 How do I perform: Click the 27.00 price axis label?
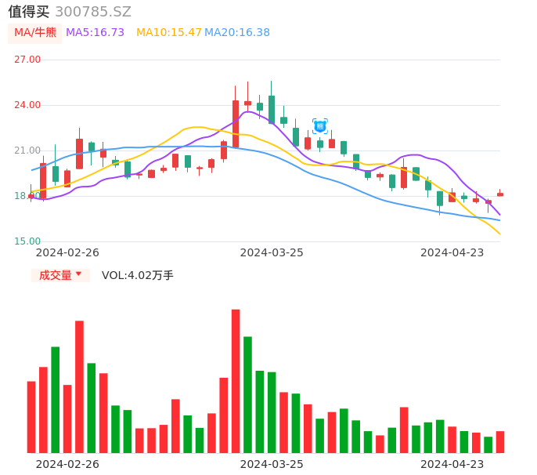(27, 60)
